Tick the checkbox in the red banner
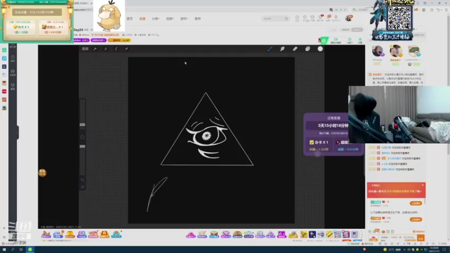 [370, 186]
